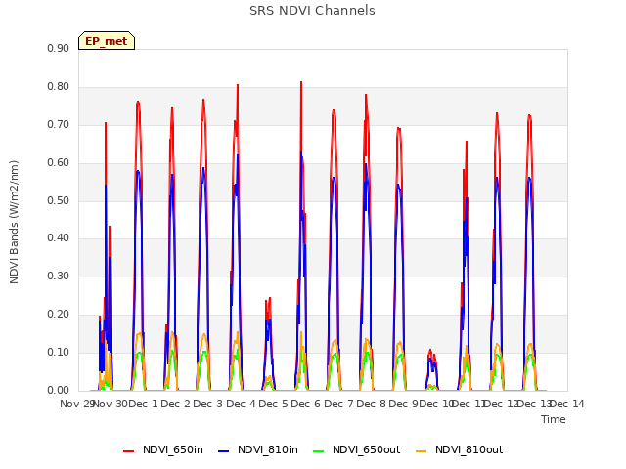
Task: Click the Dec 3 x-axis tick label
Action: tap(207, 404)
